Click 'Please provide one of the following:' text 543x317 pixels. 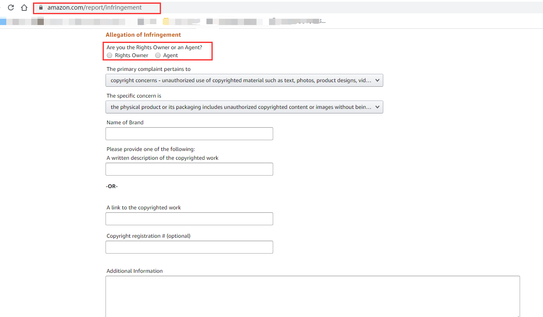(x=151, y=149)
